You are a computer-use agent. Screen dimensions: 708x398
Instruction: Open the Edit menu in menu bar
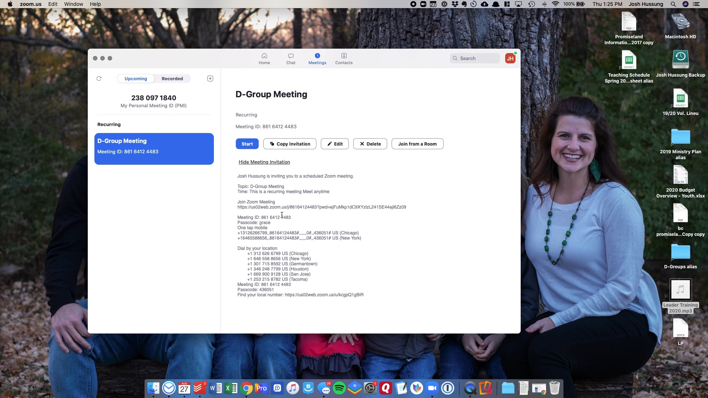pos(53,4)
